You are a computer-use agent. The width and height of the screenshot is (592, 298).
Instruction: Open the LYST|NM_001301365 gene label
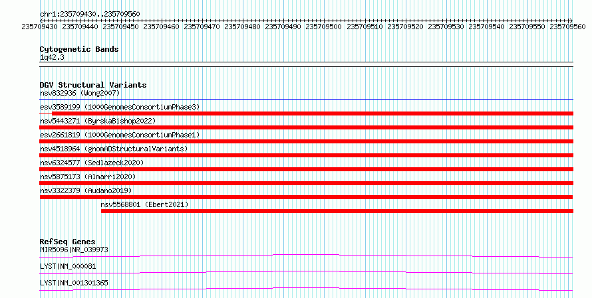pos(74,283)
